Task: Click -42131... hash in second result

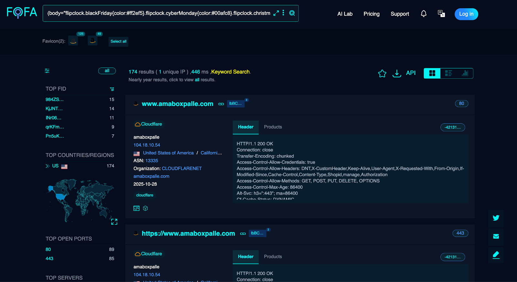Action: click(453, 257)
